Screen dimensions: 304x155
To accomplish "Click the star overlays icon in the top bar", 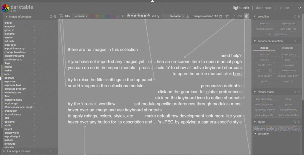I will 227,16.
